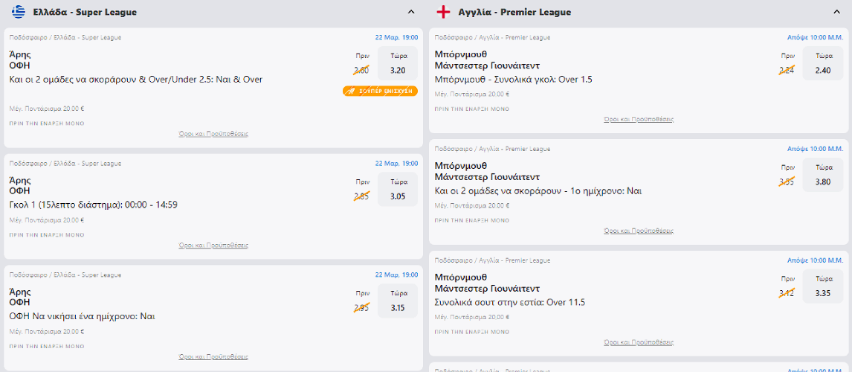Open terms link under the Ναι & Over bet
Viewport: 852px width, 372px height.
click(213, 134)
